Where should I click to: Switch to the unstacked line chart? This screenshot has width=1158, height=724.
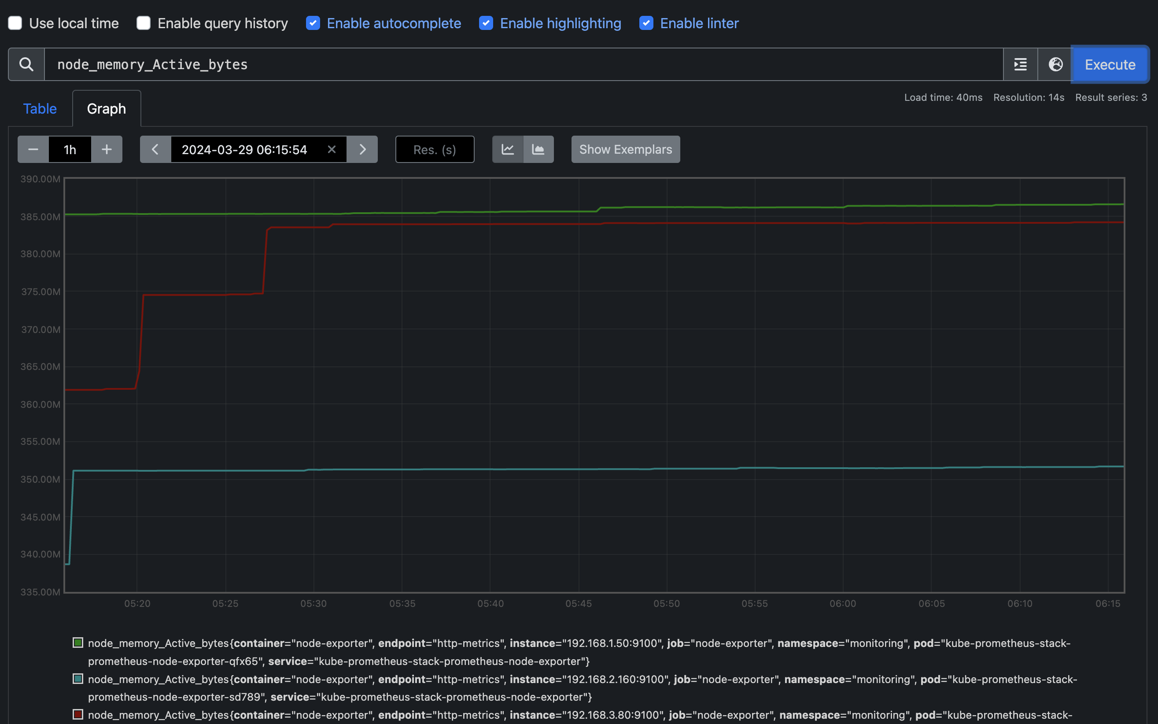click(x=507, y=149)
